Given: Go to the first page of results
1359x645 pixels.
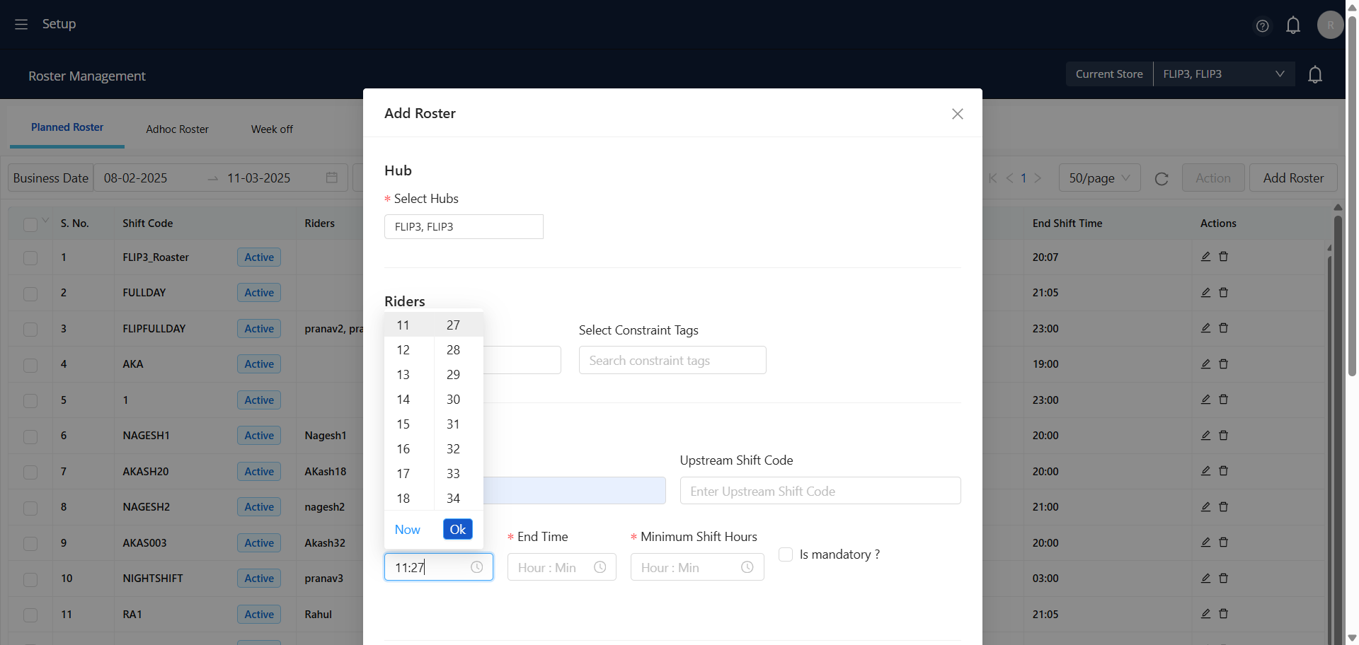Looking at the screenshot, I should [992, 178].
